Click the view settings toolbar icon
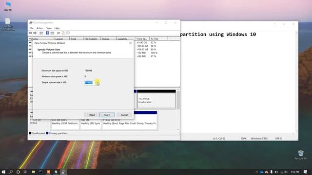The height and width of the screenshot is (175, 312). tap(68, 33)
